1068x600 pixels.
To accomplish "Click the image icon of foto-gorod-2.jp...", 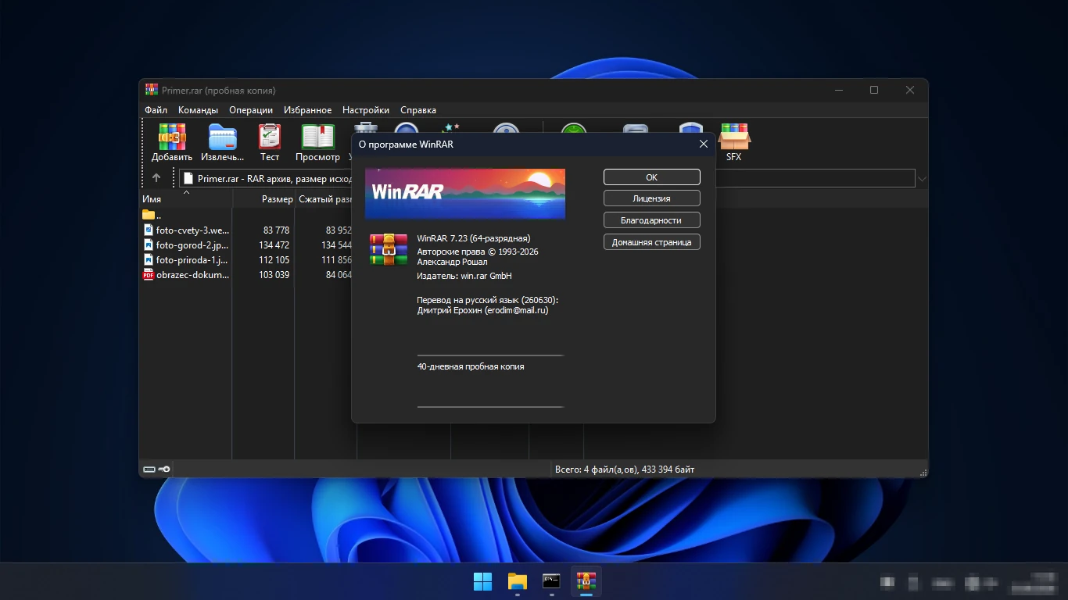I will [149, 245].
